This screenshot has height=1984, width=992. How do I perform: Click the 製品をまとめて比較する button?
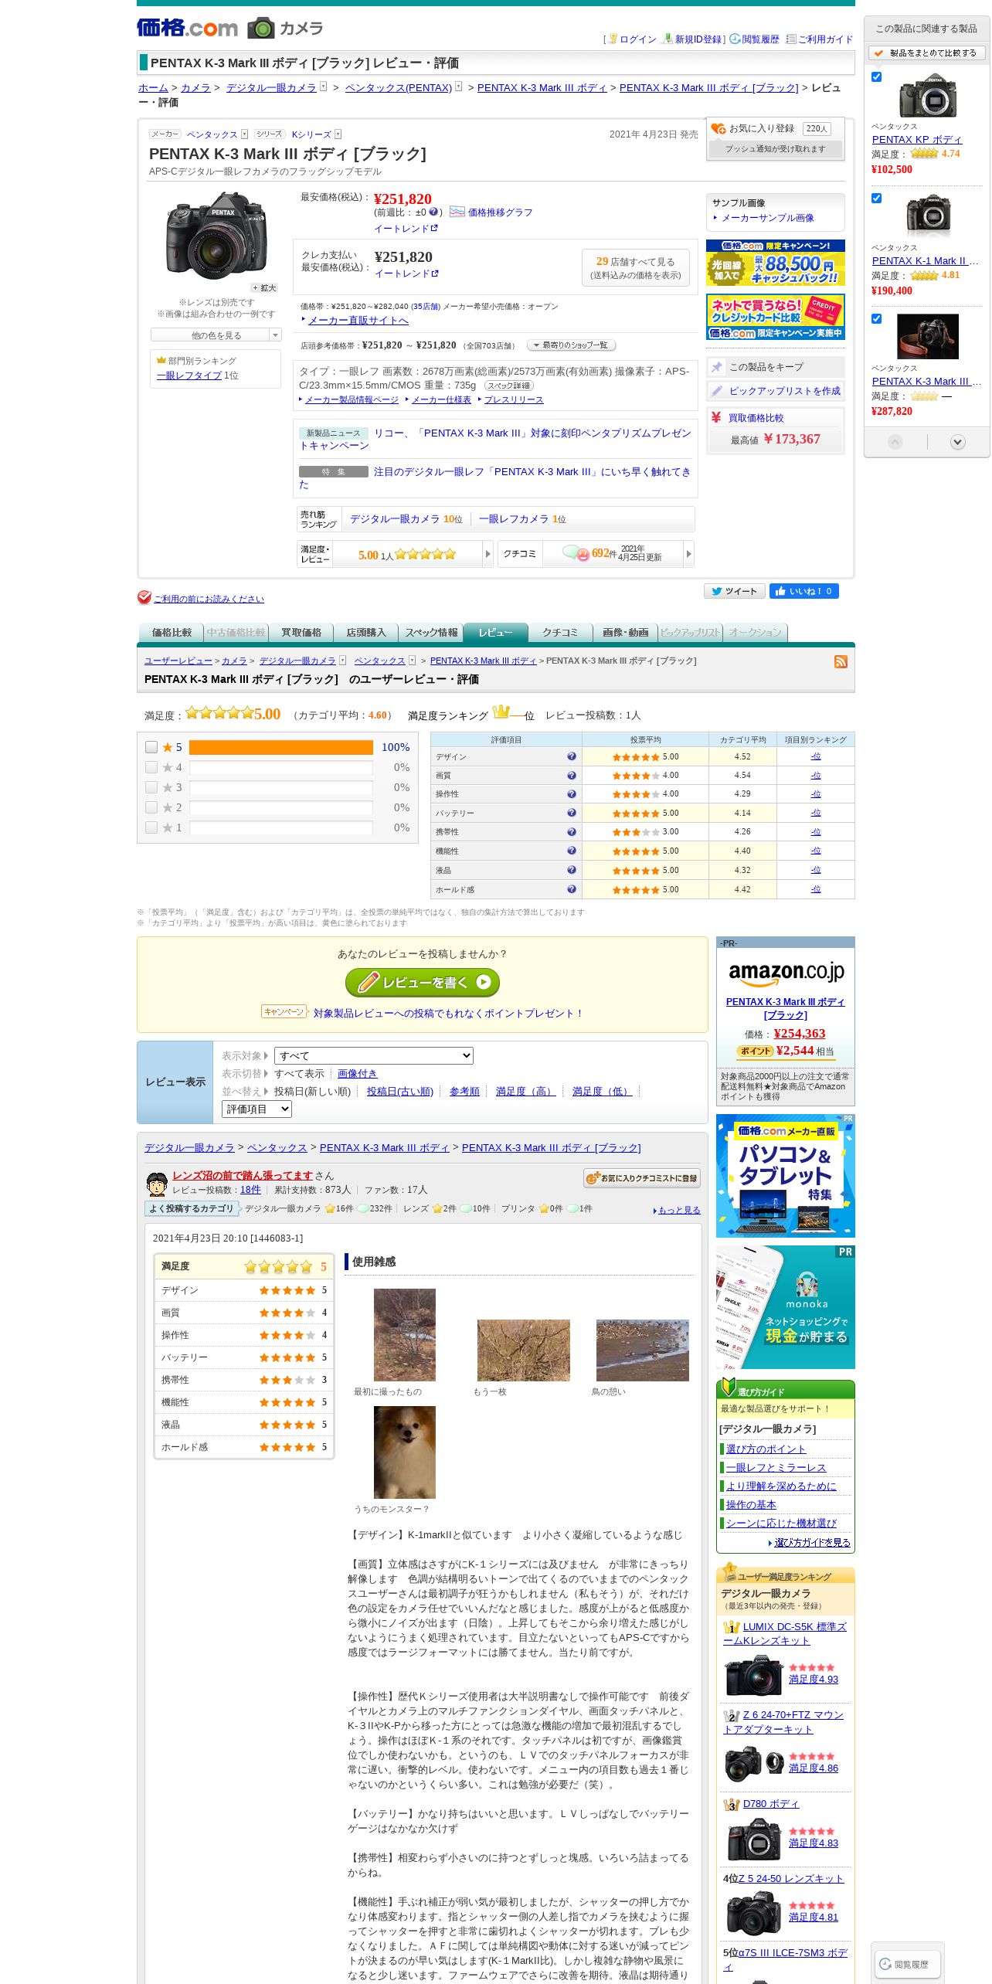click(926, 53)
